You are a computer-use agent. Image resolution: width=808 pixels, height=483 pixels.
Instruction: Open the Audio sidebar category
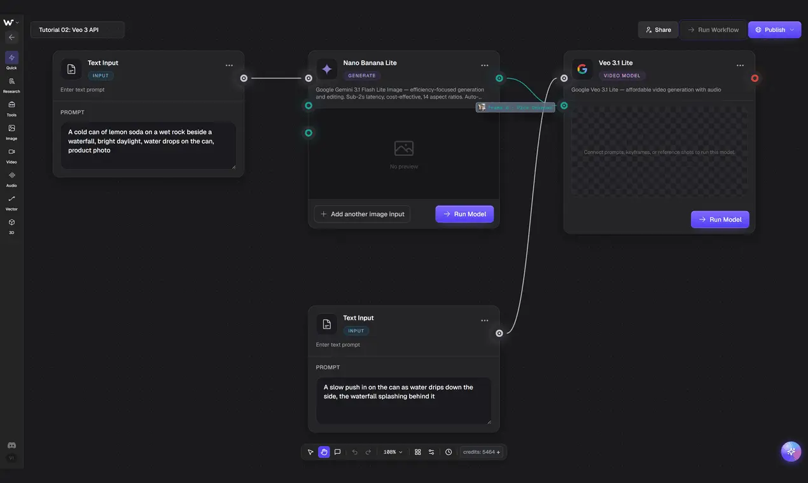tap(11, 179)
